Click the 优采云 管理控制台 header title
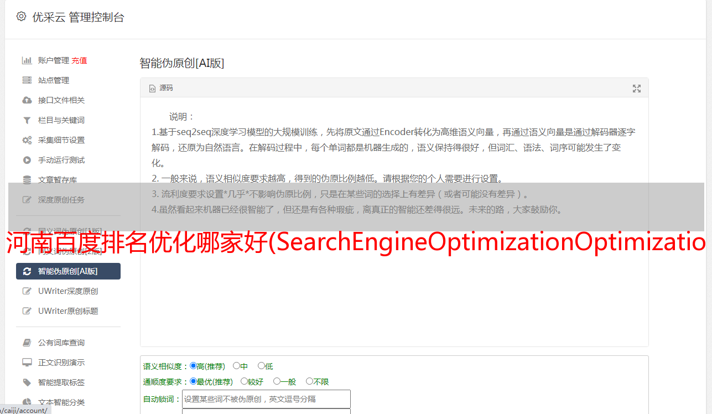The width and height of the screenshot is (712, 414). (78, 17)
